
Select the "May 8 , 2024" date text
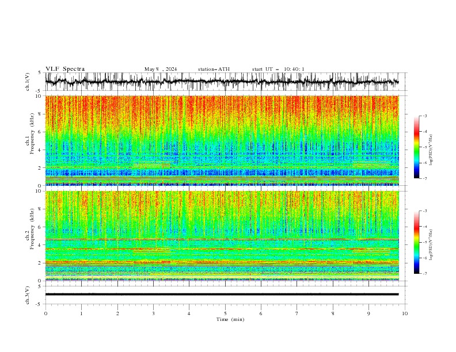pyautogui.click(x=161, y=69)
